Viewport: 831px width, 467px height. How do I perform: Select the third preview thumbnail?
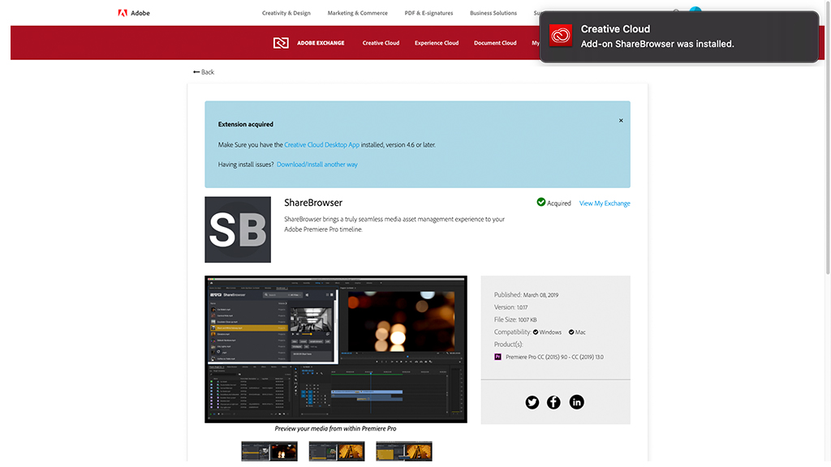pyautogui.click(x=404, y=451)
